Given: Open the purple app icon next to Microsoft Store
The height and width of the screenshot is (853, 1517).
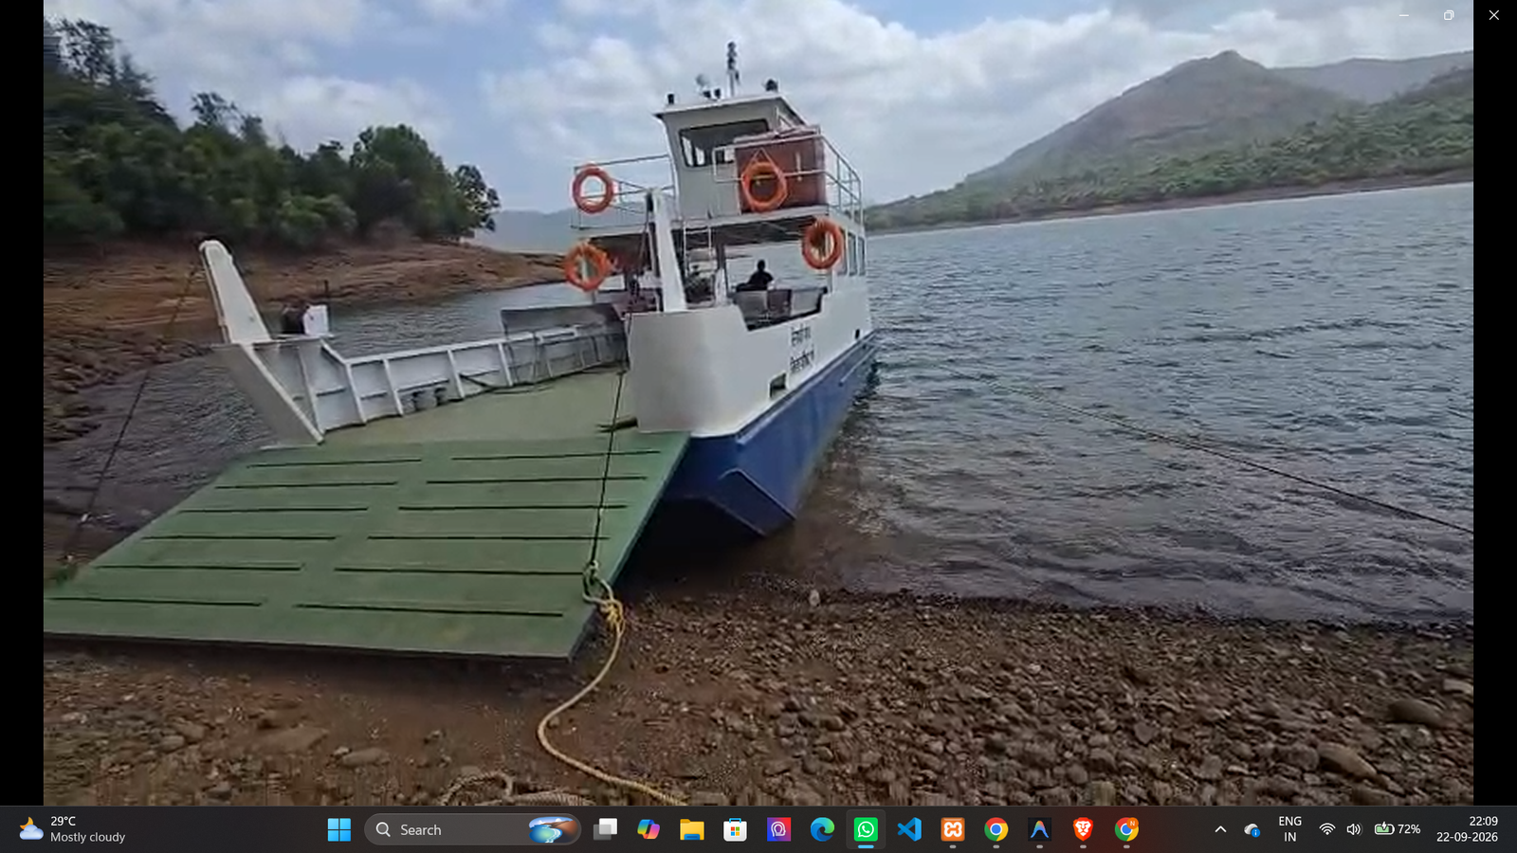Looking at the screenshot, I should 778,829.
